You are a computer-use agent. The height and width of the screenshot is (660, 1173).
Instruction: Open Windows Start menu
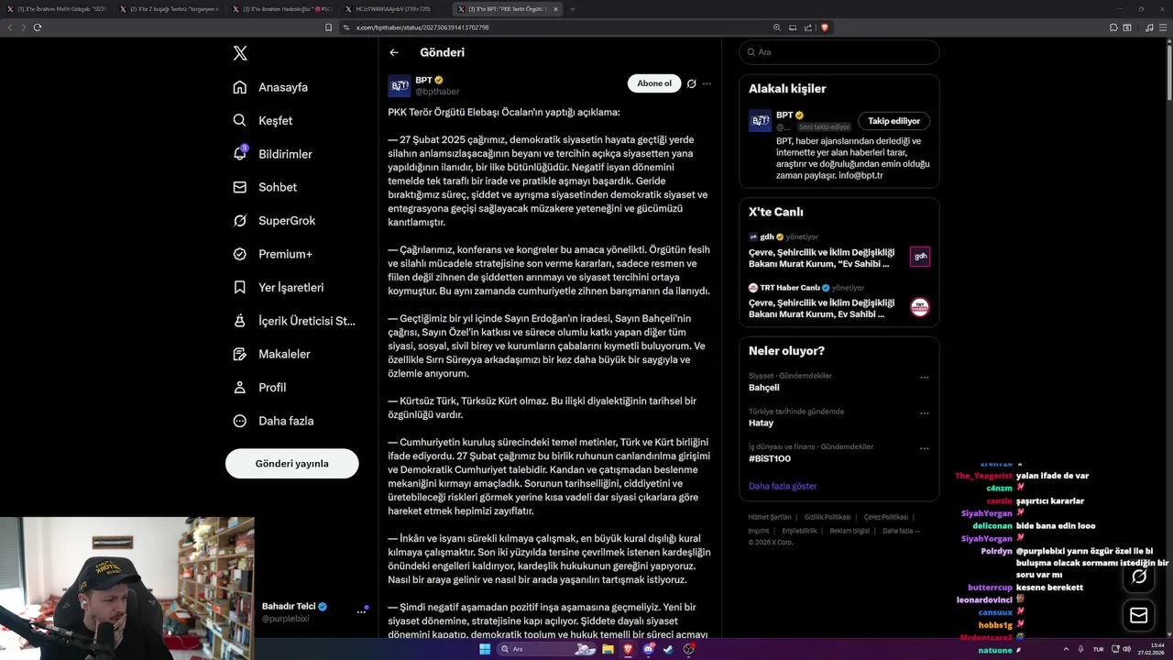pos(485,649)
